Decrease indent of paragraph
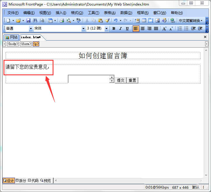 (x=193, y=29)
